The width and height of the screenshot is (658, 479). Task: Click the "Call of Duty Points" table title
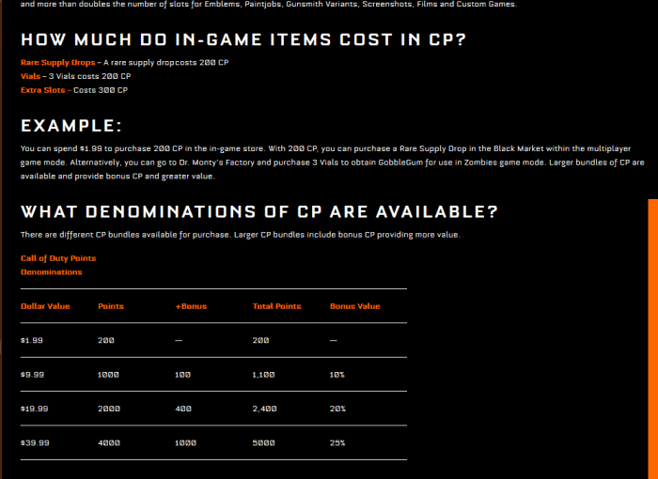click(58, 258)
